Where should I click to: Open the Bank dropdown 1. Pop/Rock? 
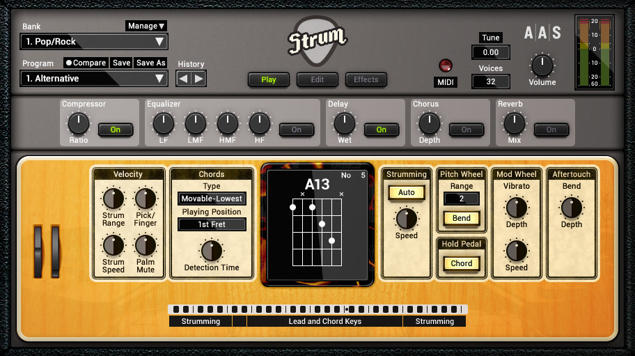pyautogui.click(x=94, y=41)
